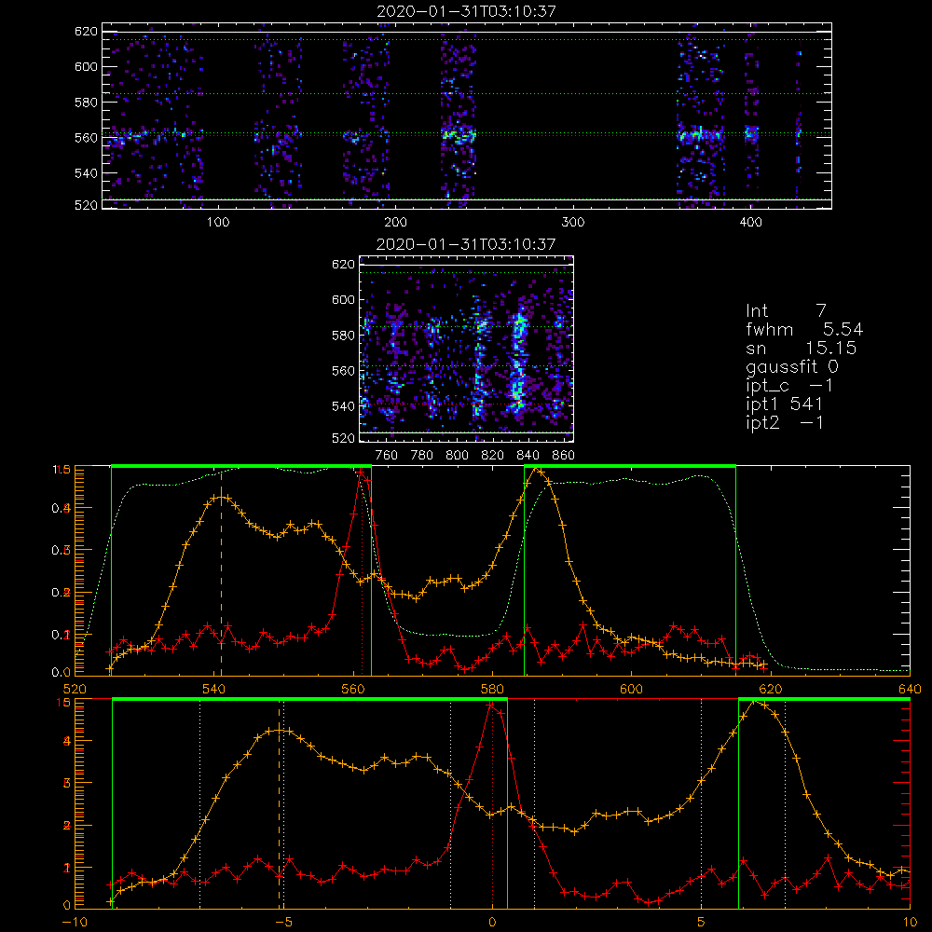Click the bright cluster near x 370 in top image

700,135
